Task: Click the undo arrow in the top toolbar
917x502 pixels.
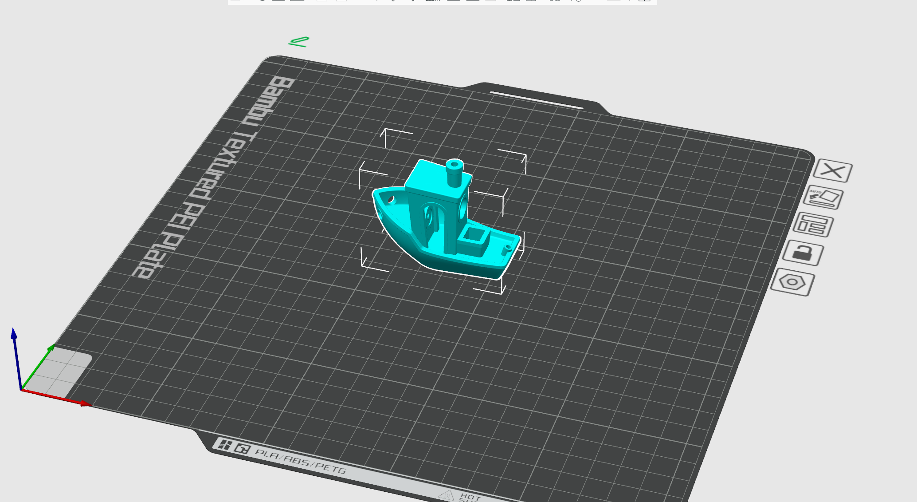Action: coord(262,3)
